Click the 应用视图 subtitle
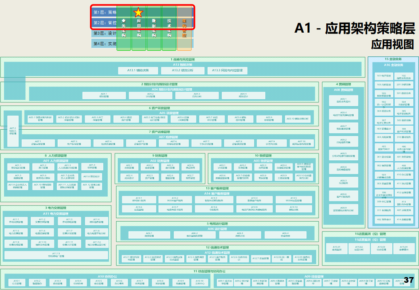 click(392, 44)
